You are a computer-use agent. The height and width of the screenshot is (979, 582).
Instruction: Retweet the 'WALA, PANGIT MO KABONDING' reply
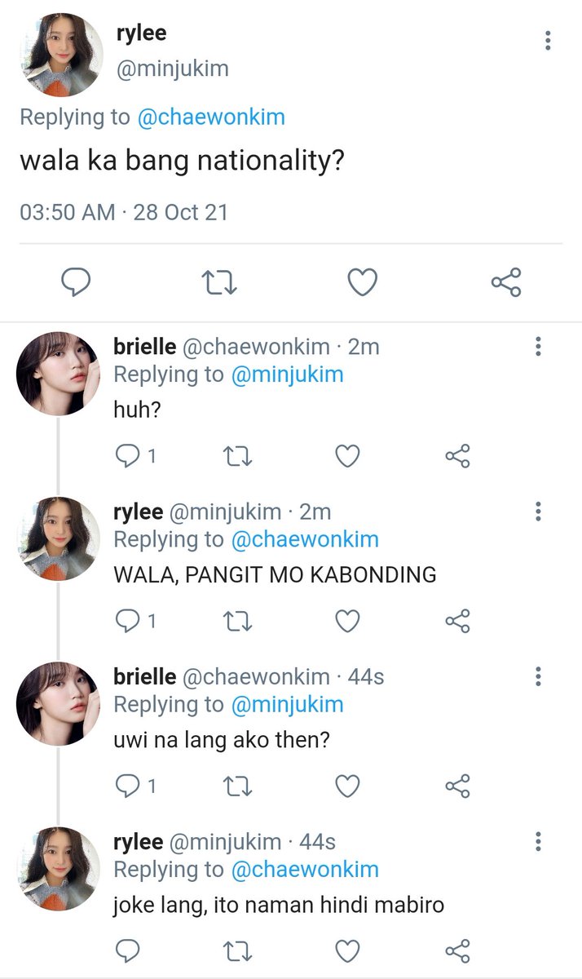click(237, 622)
